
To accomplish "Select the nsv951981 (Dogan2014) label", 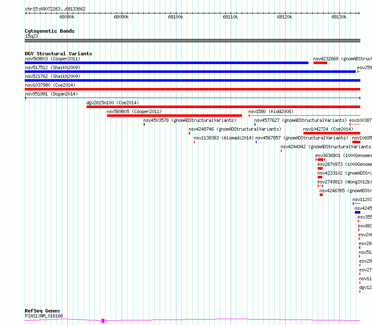I will tap(51, 94).
